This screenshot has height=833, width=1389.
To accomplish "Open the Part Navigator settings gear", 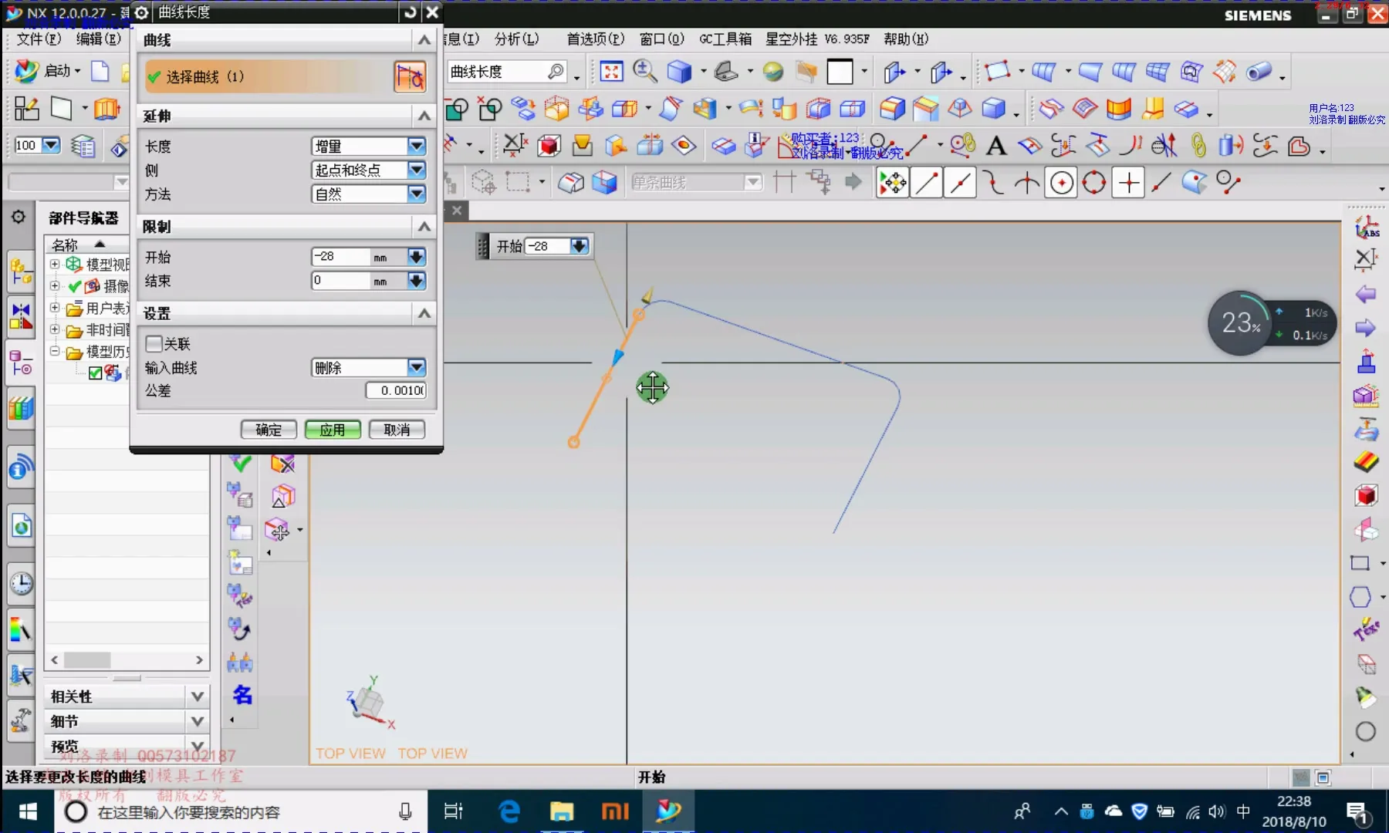I will (x=19, y=218).
